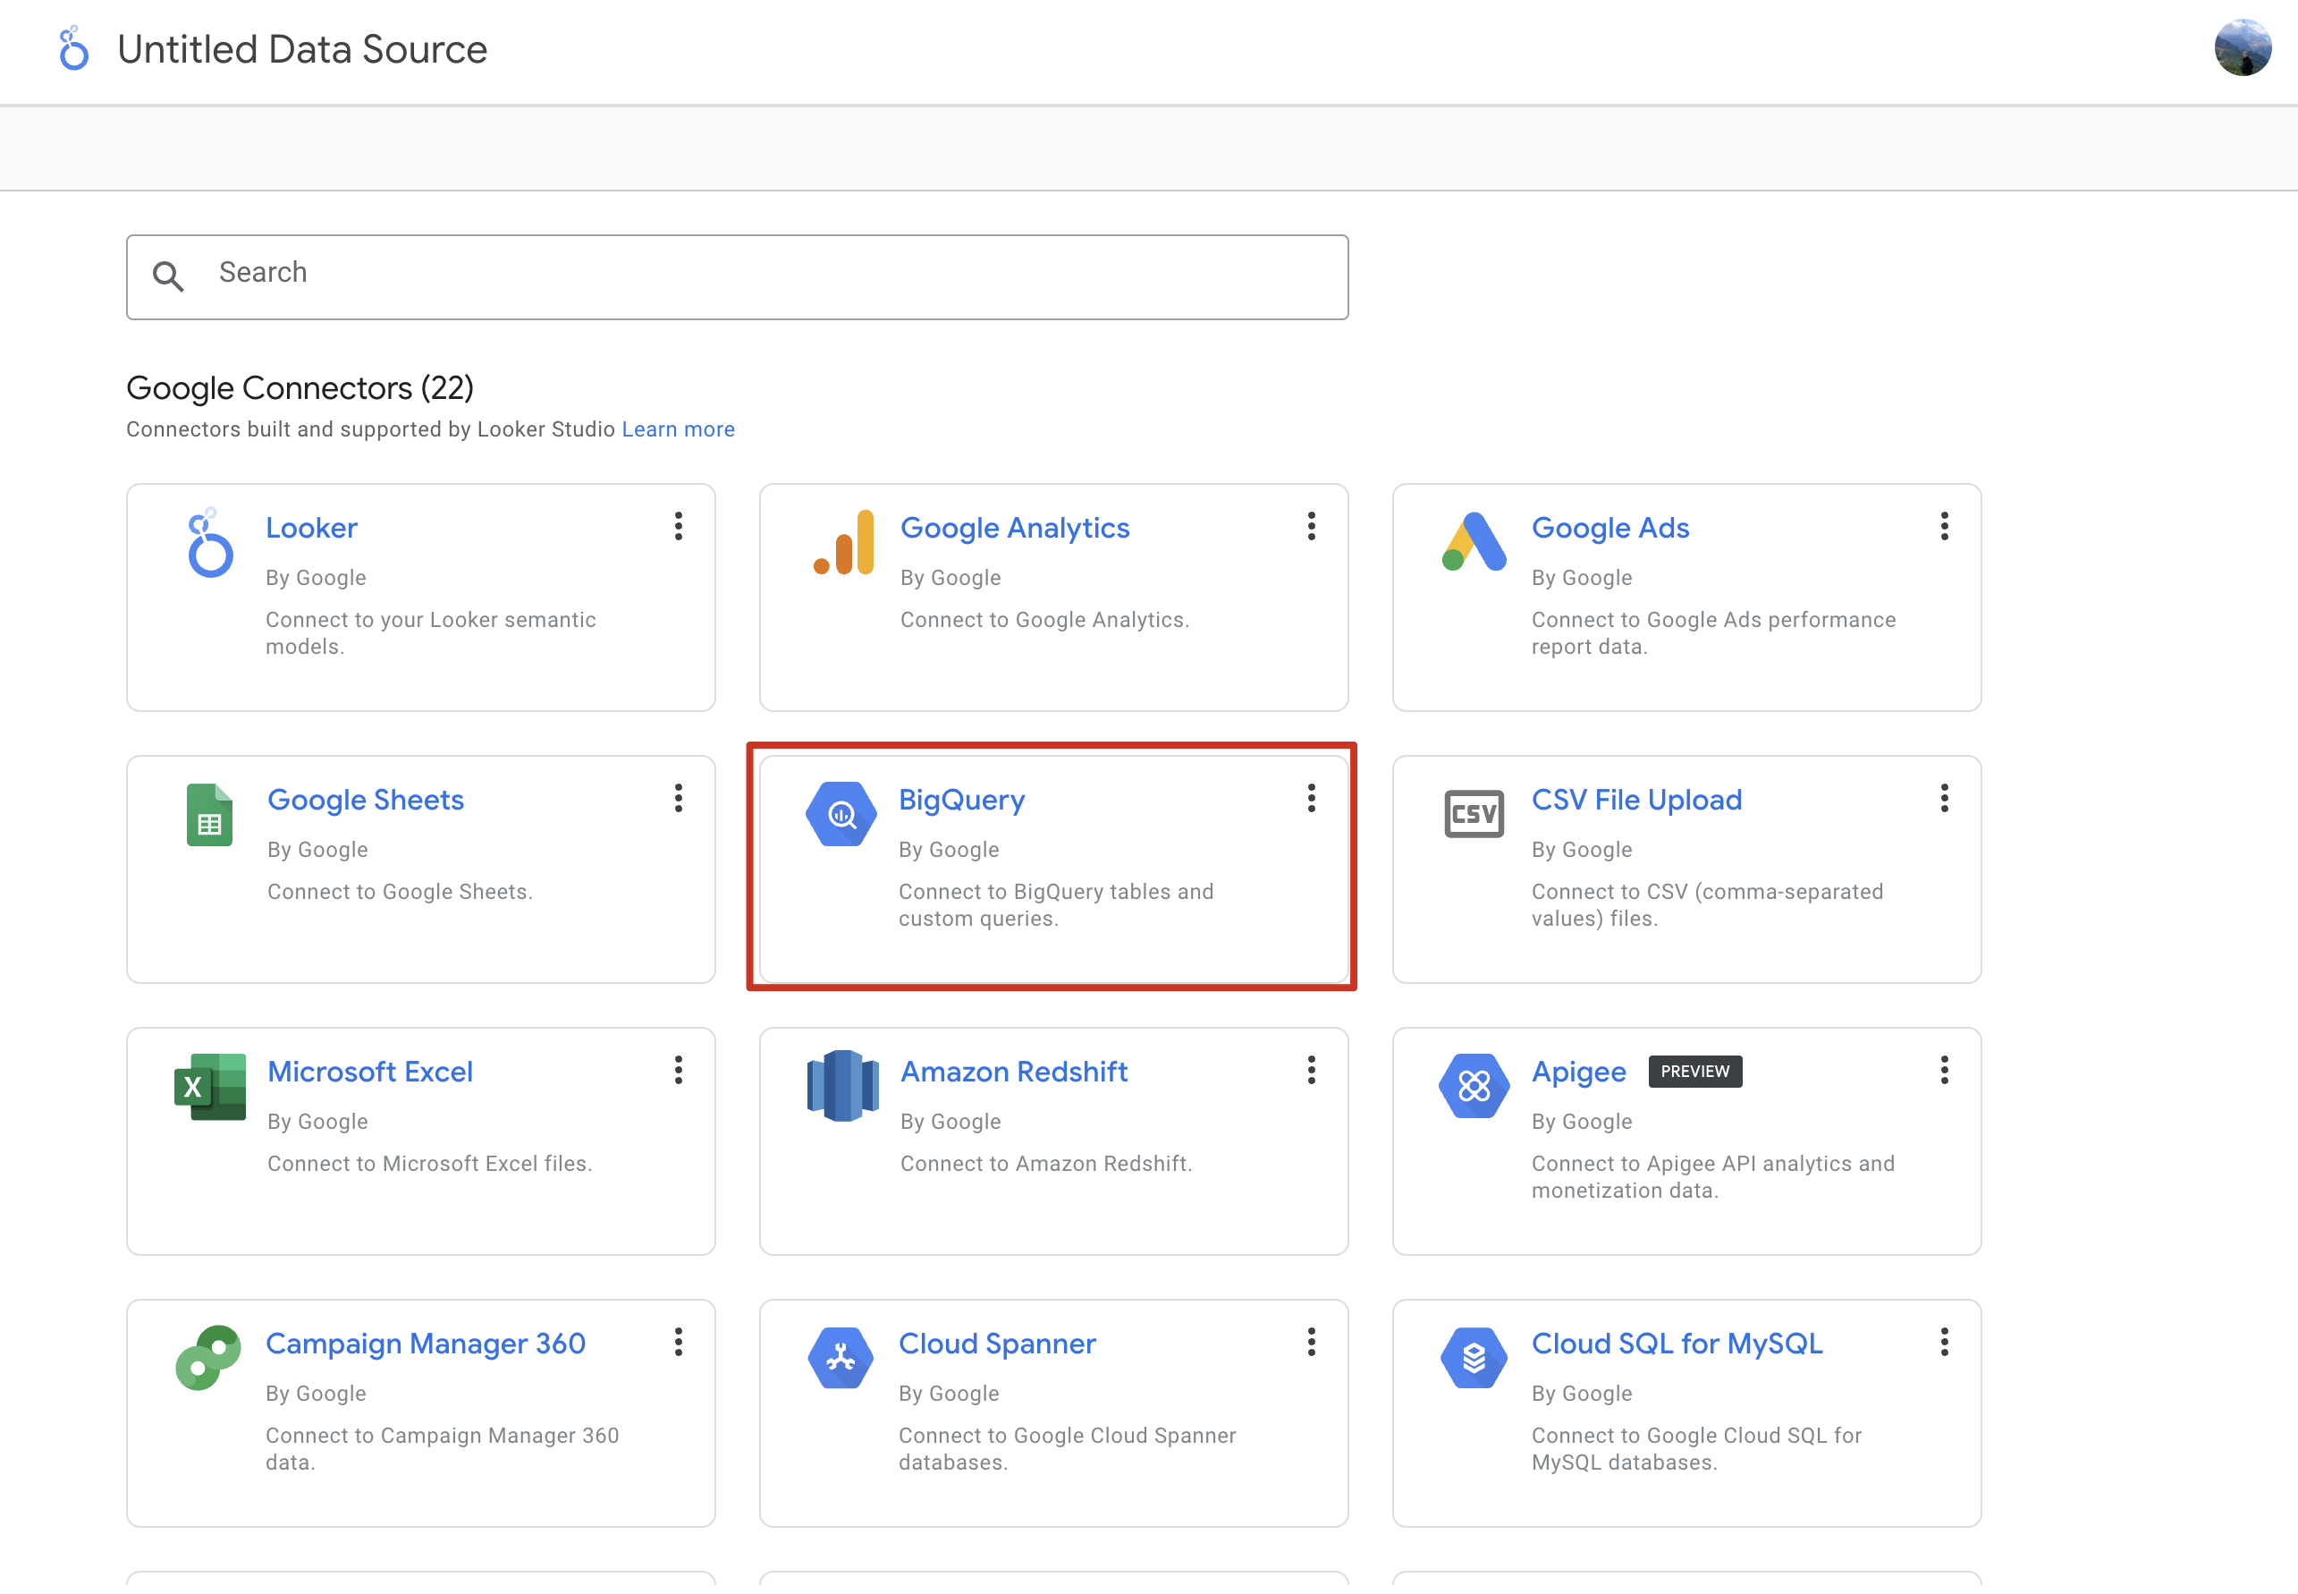
Task: Pick the Campaign Manager 360 title
Action: pos(426,1344)
